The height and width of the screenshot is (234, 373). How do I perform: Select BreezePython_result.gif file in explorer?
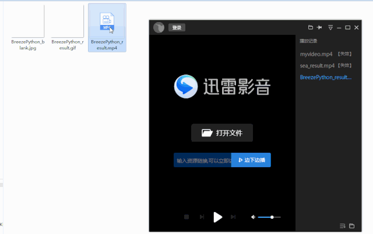pyautogui.click(x=68, y=28)
